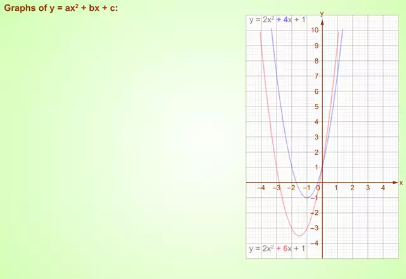406x279 pixels.
Task: Click the y-axis label 6
Action: coord(317,91)
